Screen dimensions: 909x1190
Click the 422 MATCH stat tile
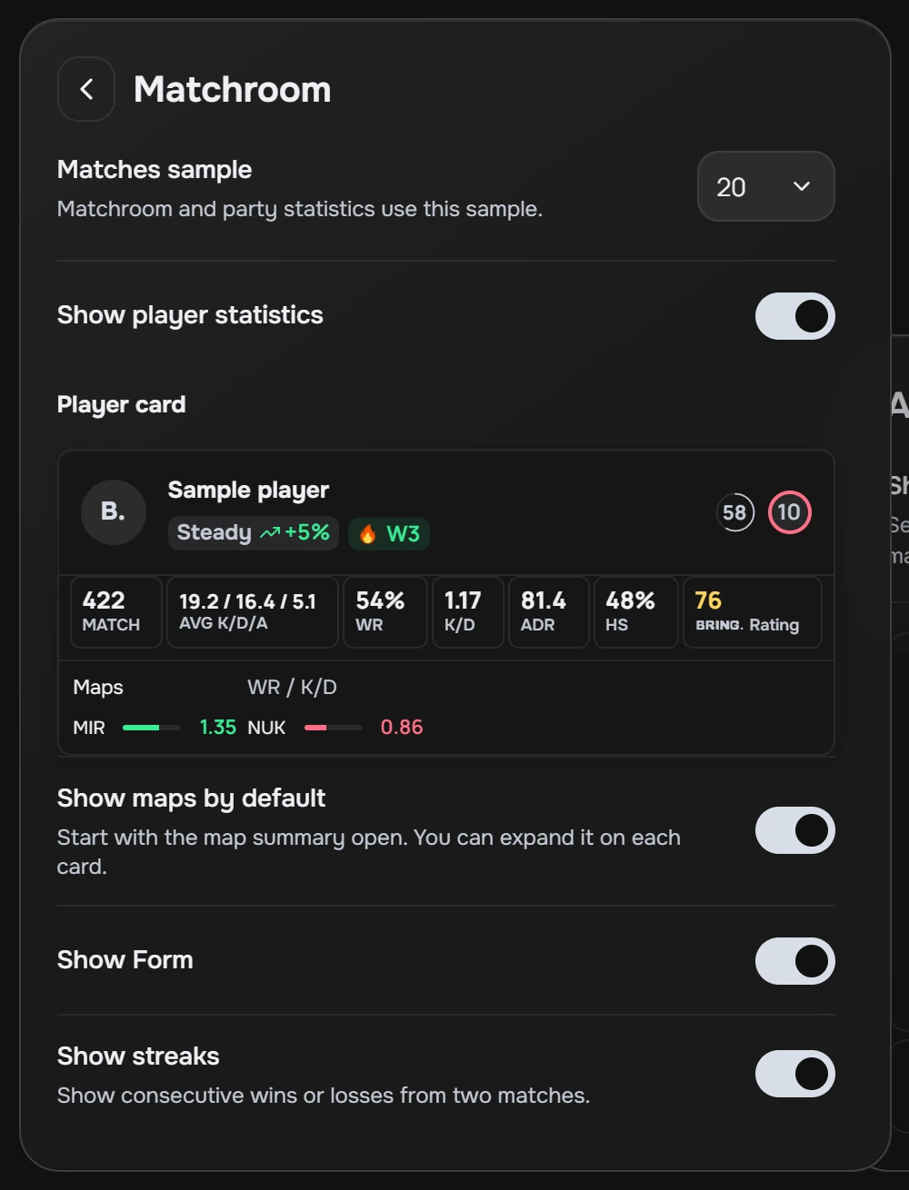[116, 612]
